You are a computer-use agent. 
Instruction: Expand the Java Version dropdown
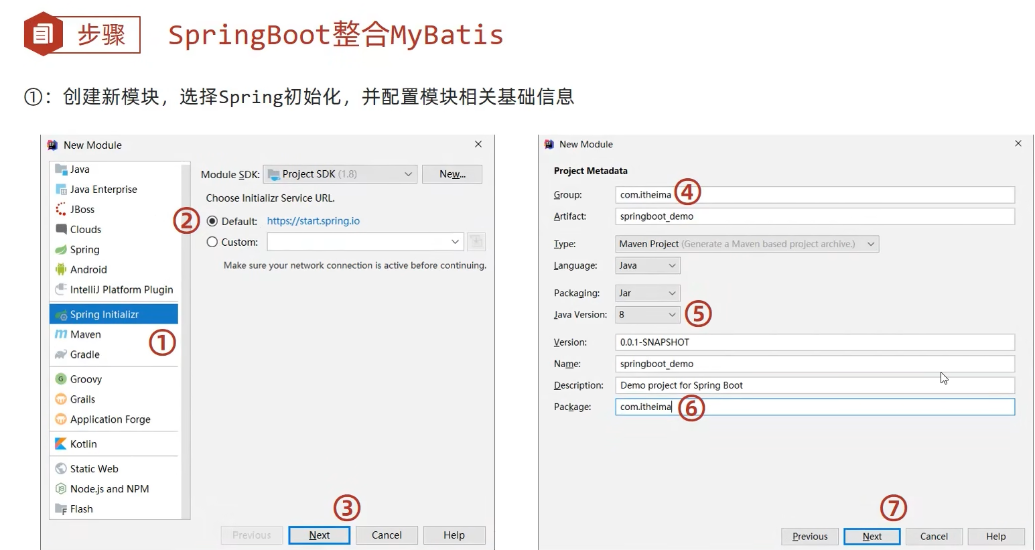[647, 315]
